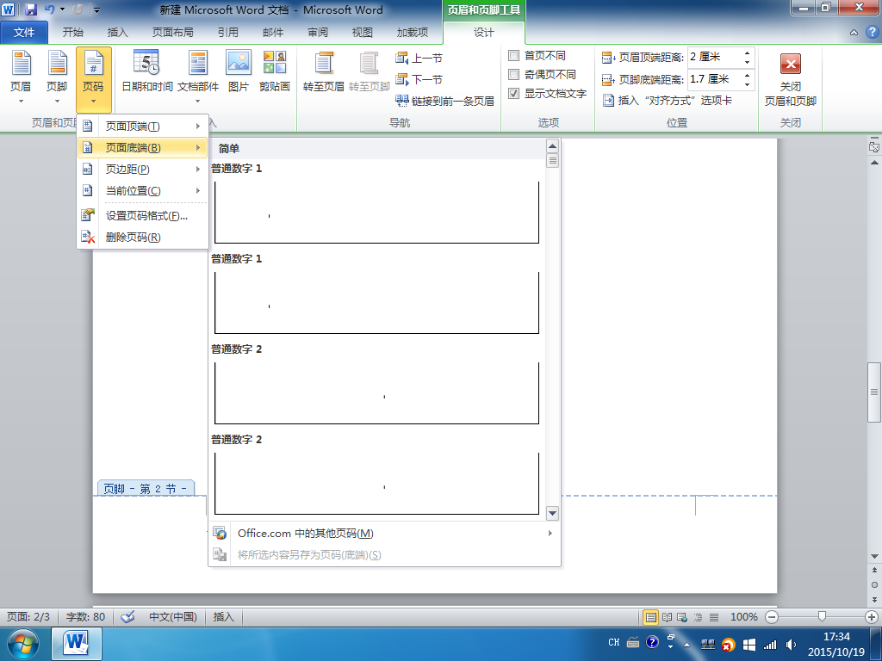Expand 页面顶端 submenu arrow
Screen dimensions: 882x661
pos(198,126)
